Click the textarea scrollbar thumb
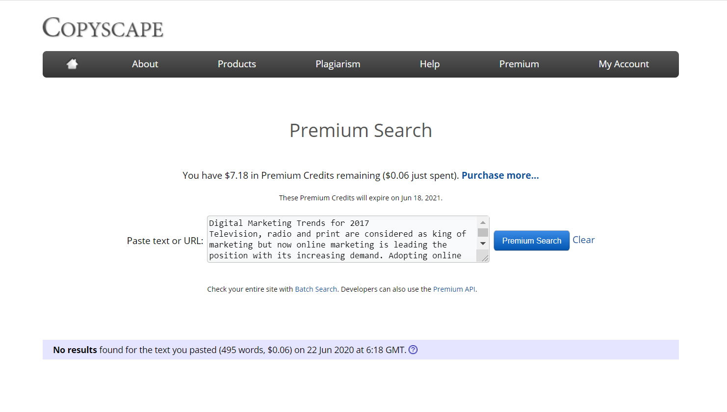This screenshot has height=412, width=727. 483,233
